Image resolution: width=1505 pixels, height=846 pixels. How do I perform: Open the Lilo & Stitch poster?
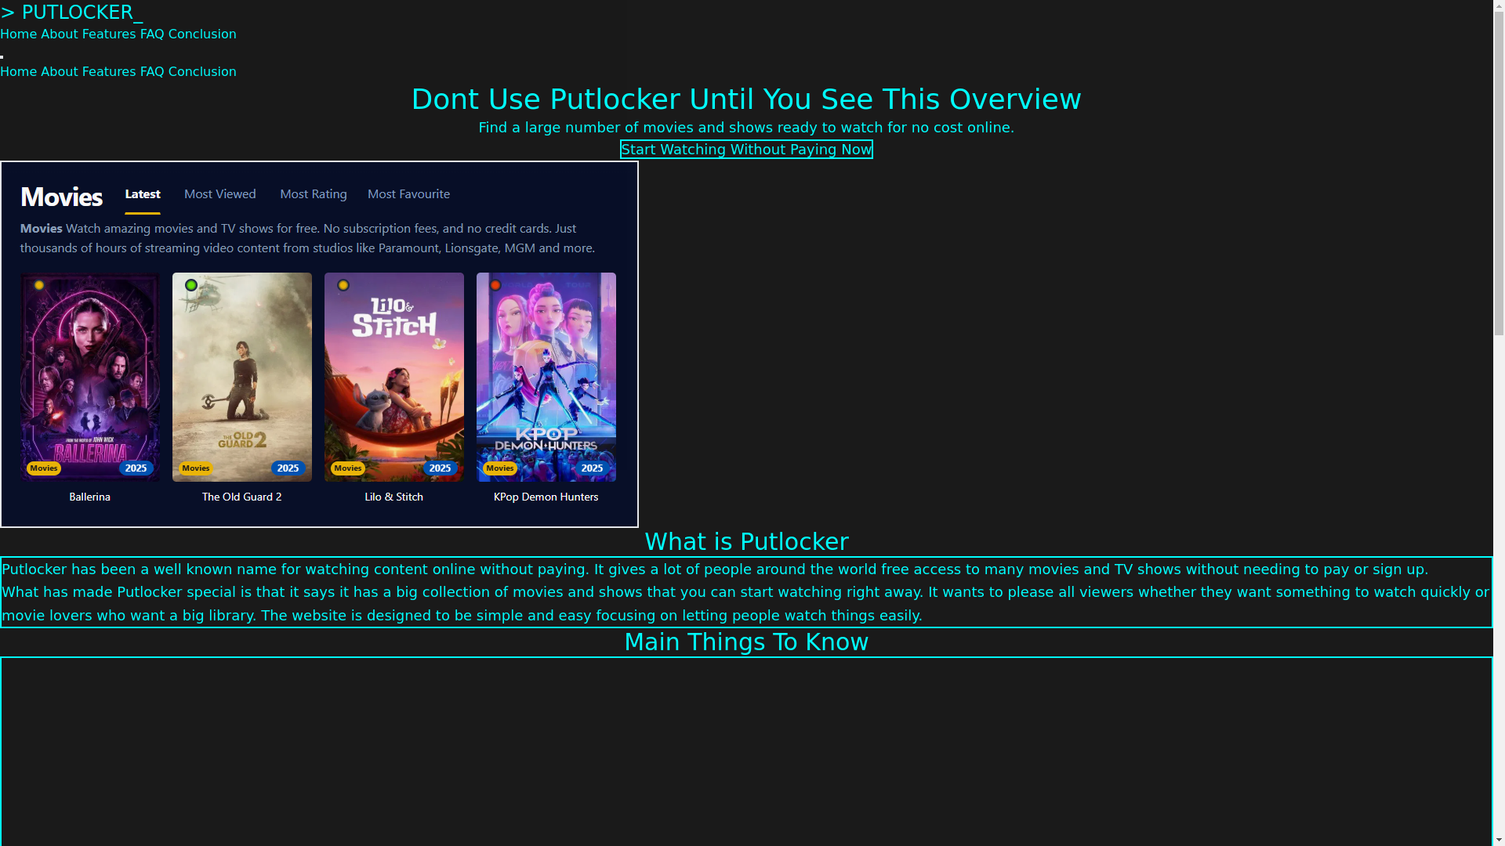pyautogui.click(x=394, y=377)
